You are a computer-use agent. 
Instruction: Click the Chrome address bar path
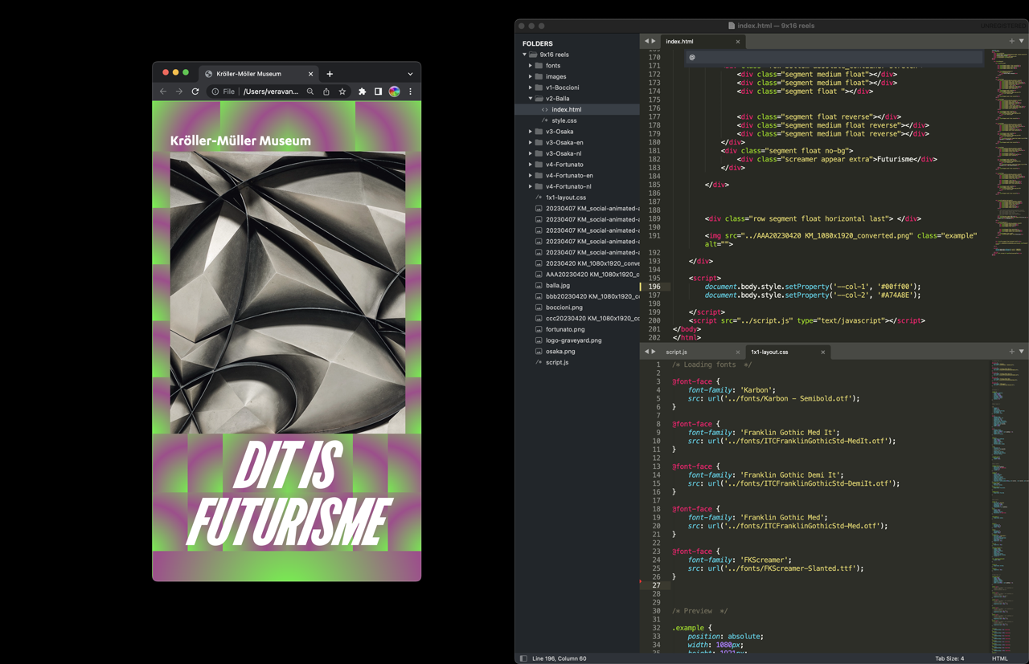270,92
